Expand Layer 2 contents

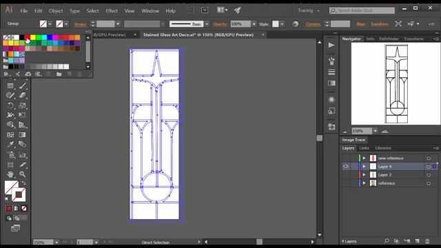tap(365, 175)
